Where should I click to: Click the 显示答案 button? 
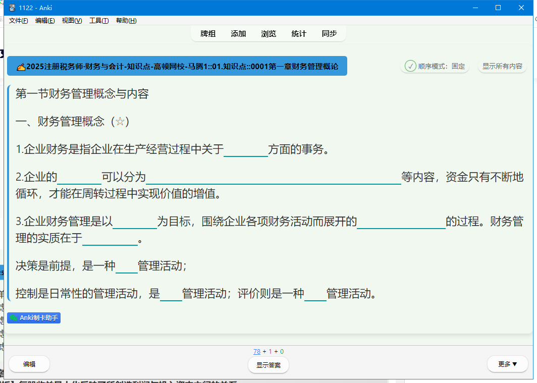[x=268, y=365]
